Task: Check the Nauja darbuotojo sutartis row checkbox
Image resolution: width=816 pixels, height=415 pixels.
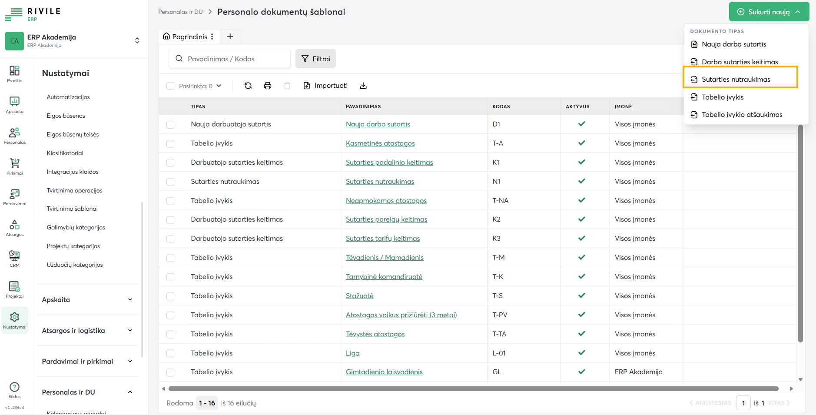Action: tap(170, 125)
